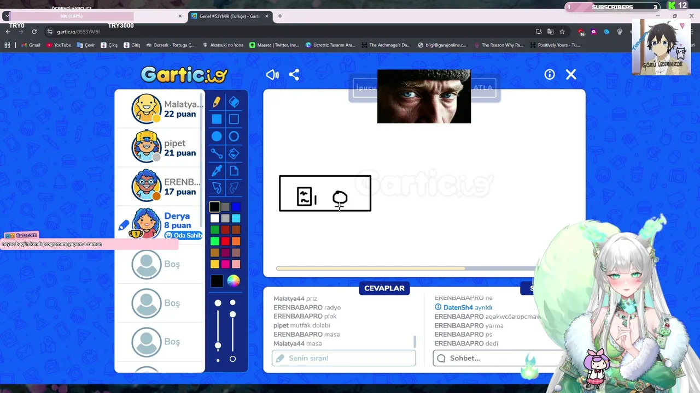Click the Oda Sahibi room owner badge

pyautogui.click(x=184, y=235)
